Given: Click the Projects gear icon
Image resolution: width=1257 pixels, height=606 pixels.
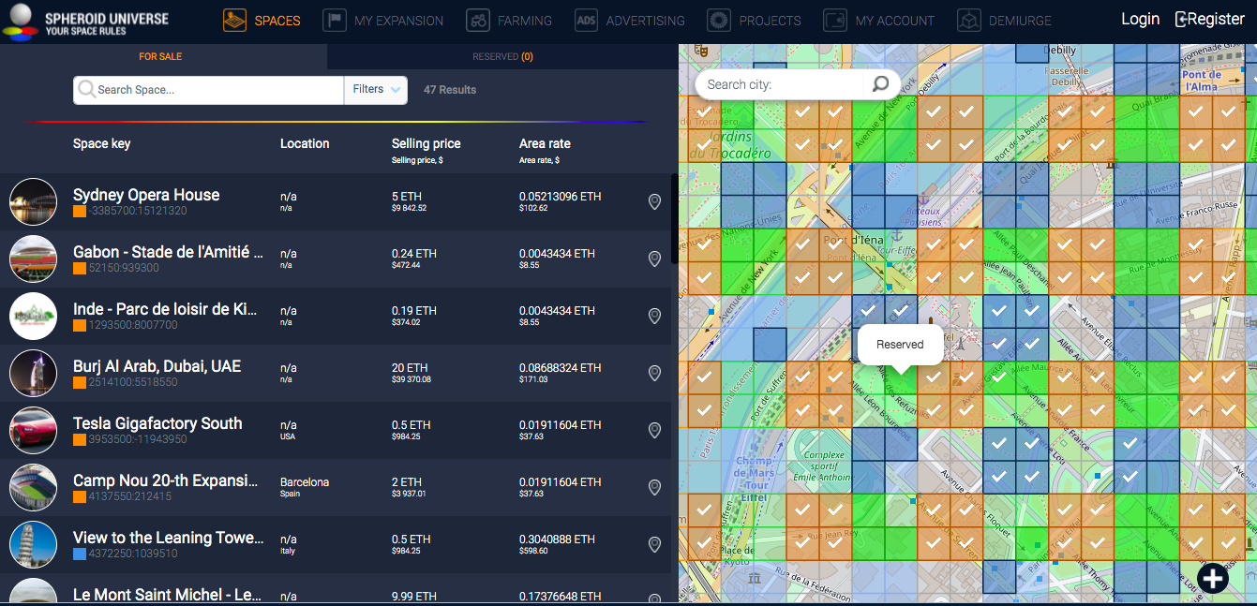Looking at the screenshot, I should click(719, 21).
